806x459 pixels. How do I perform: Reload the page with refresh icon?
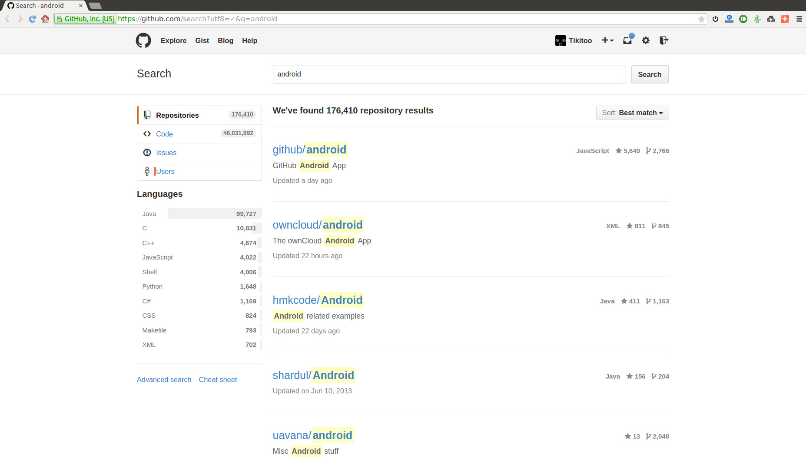point(32,19)
